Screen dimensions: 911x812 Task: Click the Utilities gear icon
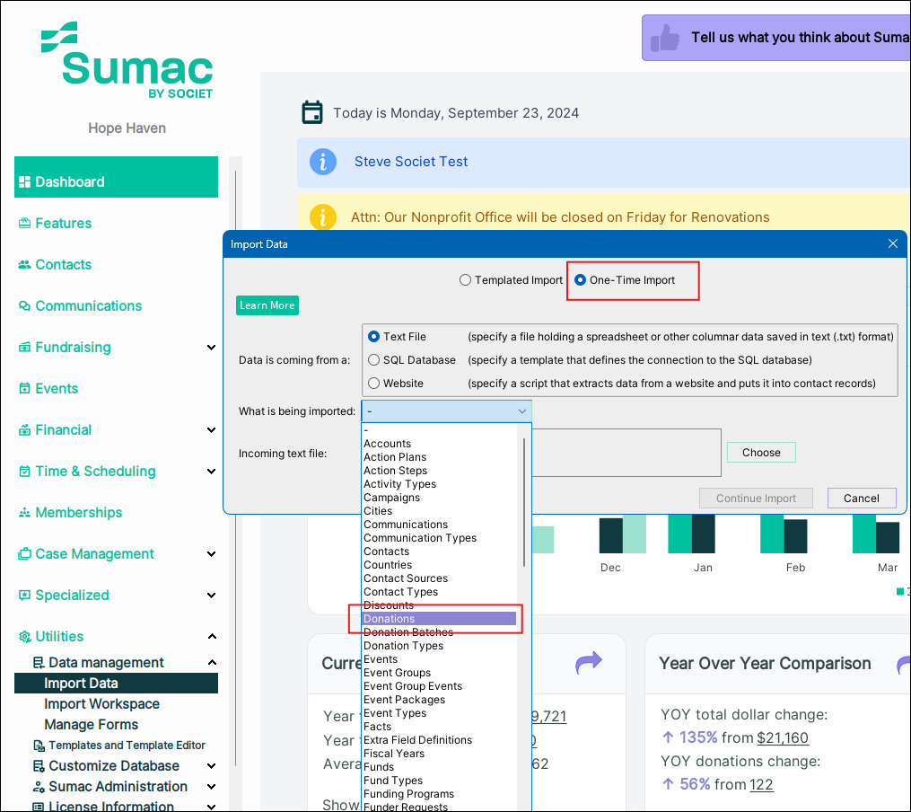pyautogui.click(x=24, y=637)
